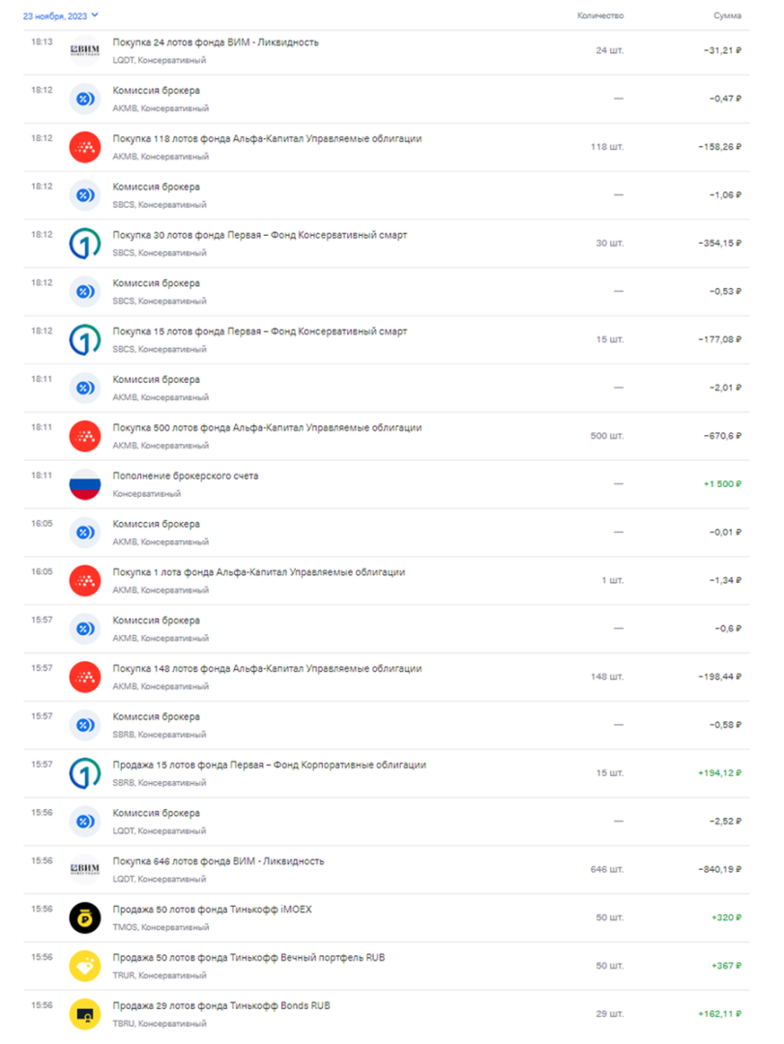
Task: Expand the 23 ноября, 2023 date dropdown
Action: [x=60, y=15]
